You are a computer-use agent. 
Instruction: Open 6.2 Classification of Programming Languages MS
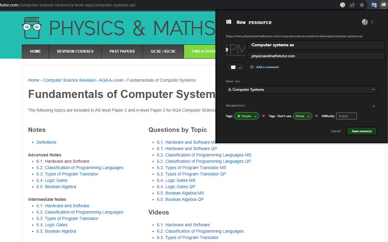point(204,155)
